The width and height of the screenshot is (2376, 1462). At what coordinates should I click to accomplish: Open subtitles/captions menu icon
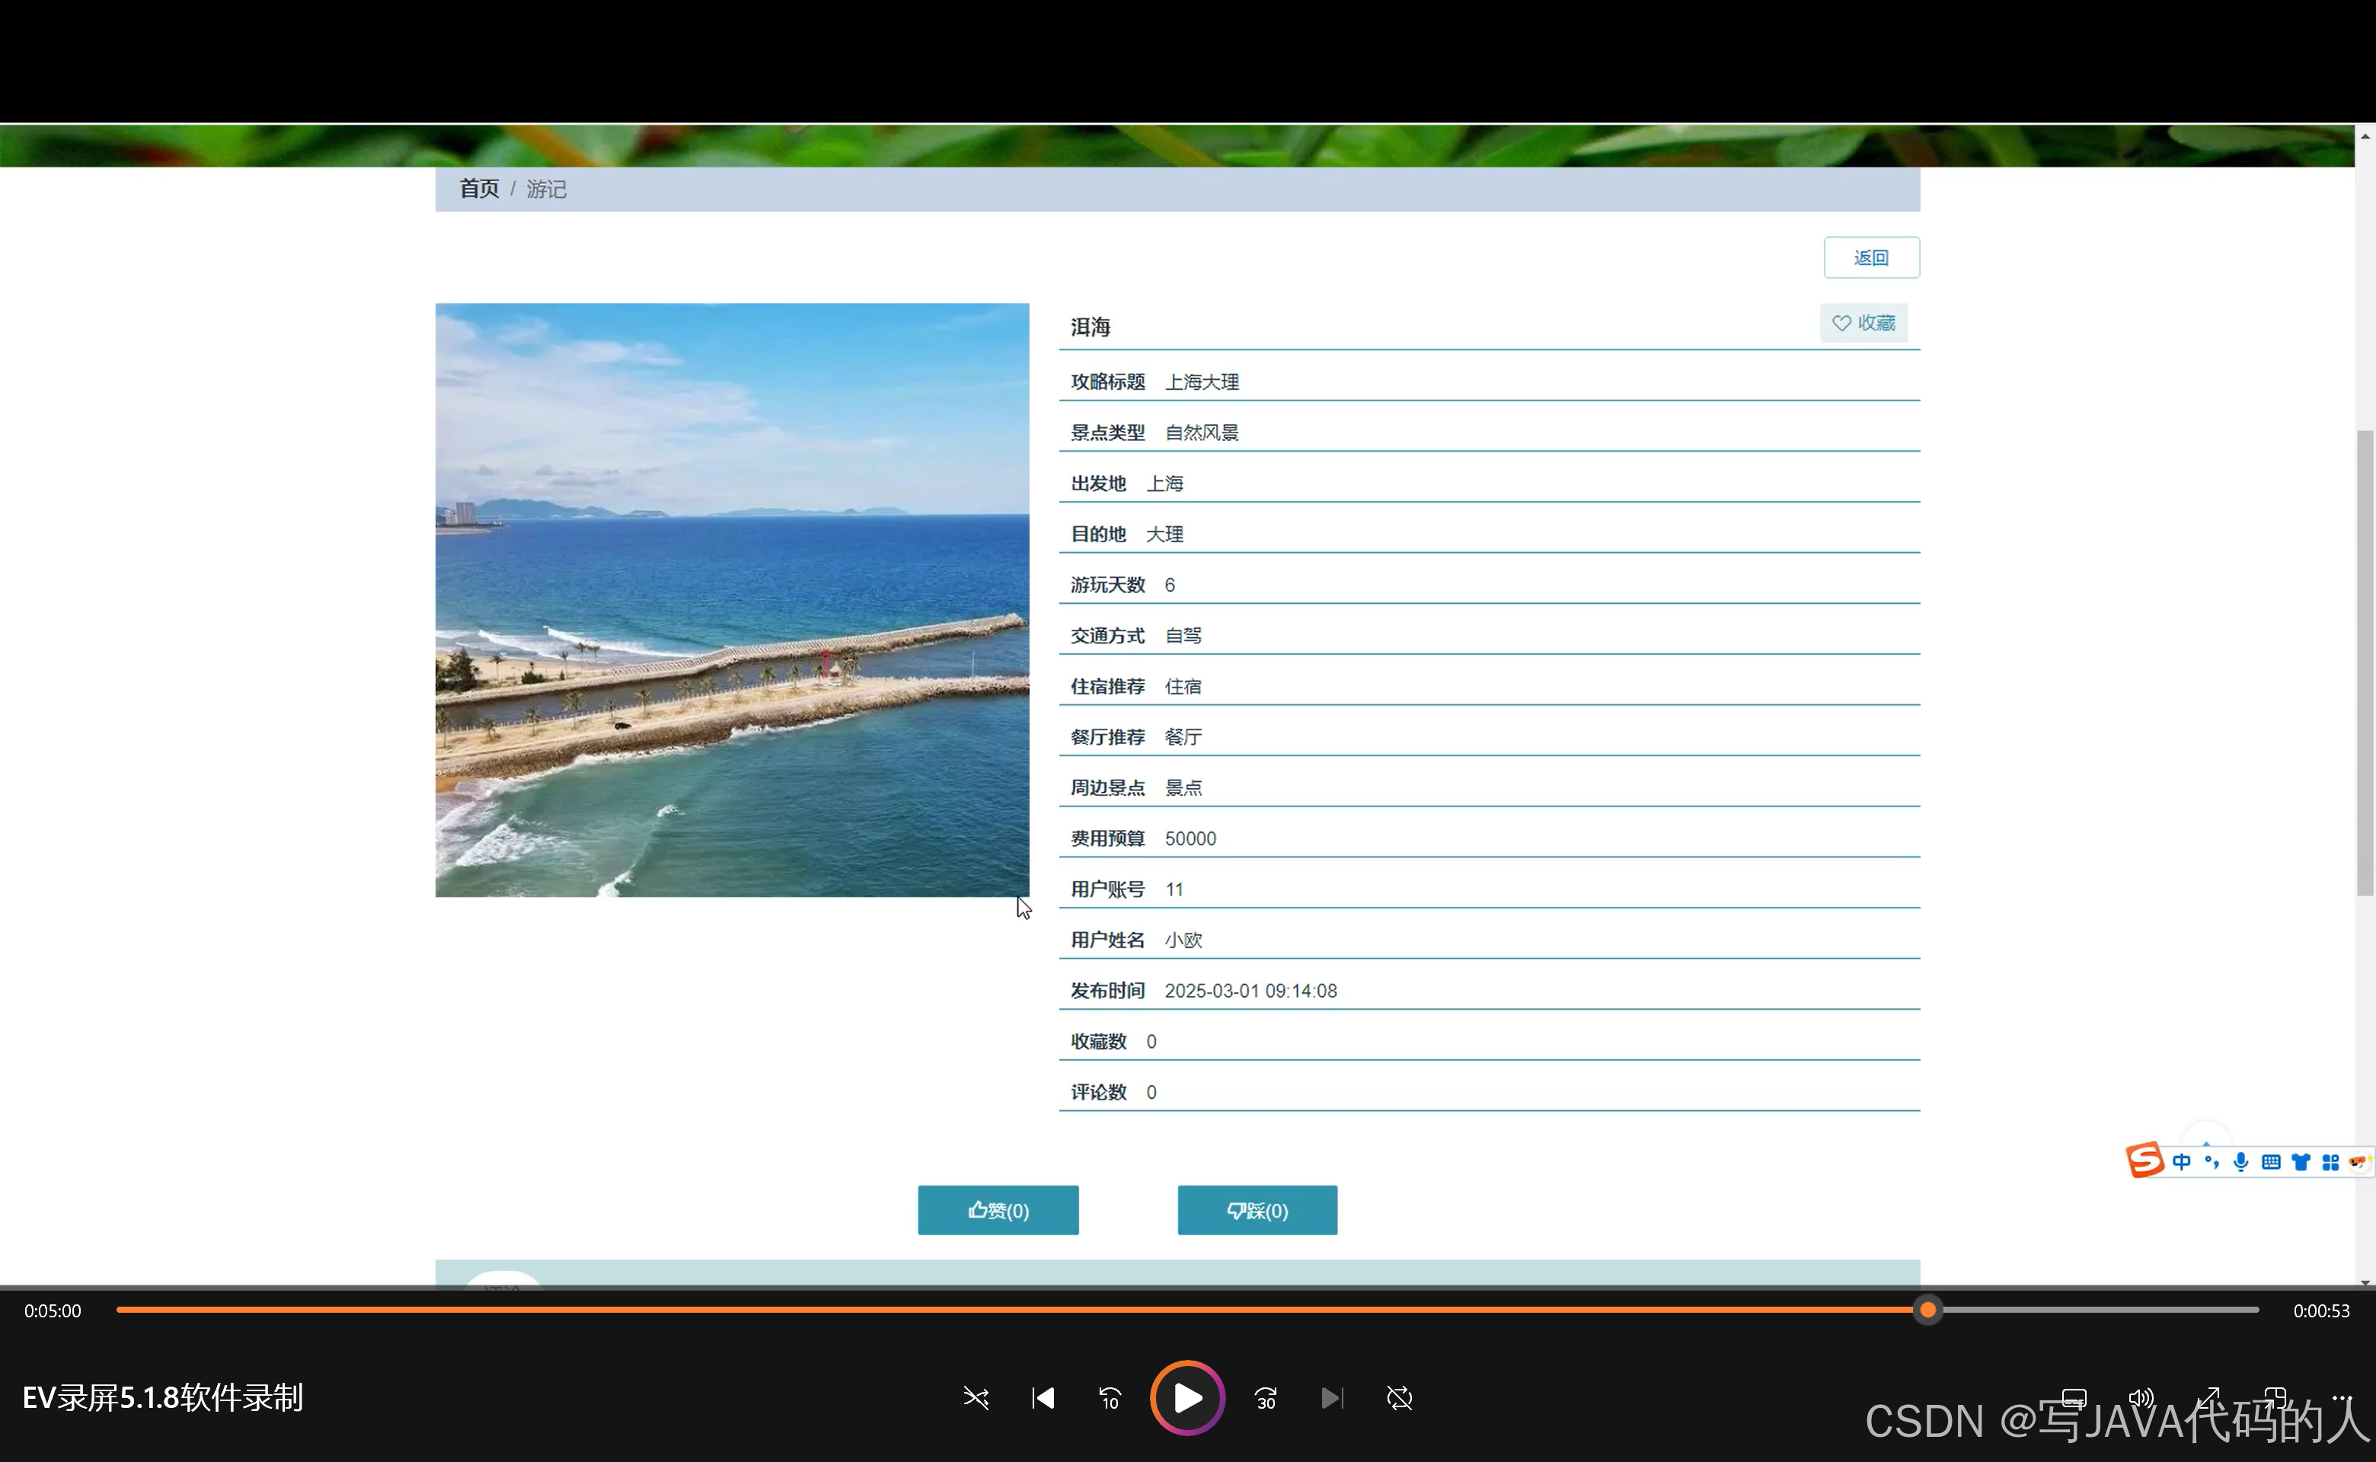point(2074,1397)
